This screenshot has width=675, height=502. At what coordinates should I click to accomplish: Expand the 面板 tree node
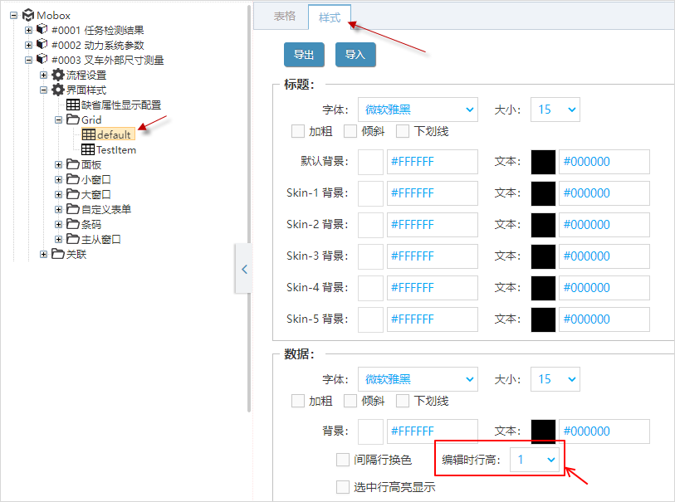point(59,164)
